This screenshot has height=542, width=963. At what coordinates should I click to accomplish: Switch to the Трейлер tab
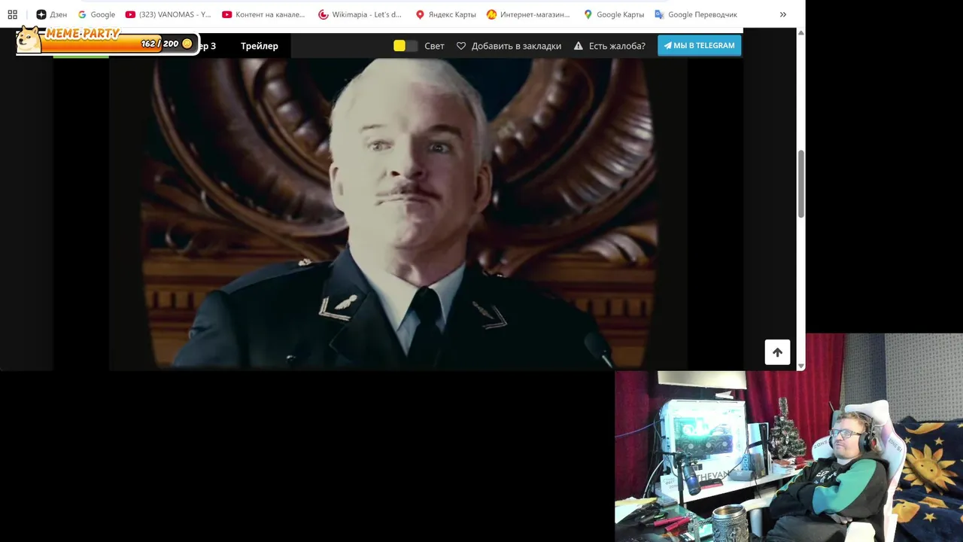pos(260,46)
